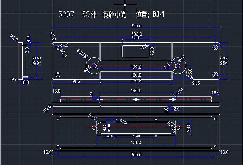The image size is (243, 165).
Task: Click the part number 3207 text
Action: pyautogui.click(x=66, y=15)
